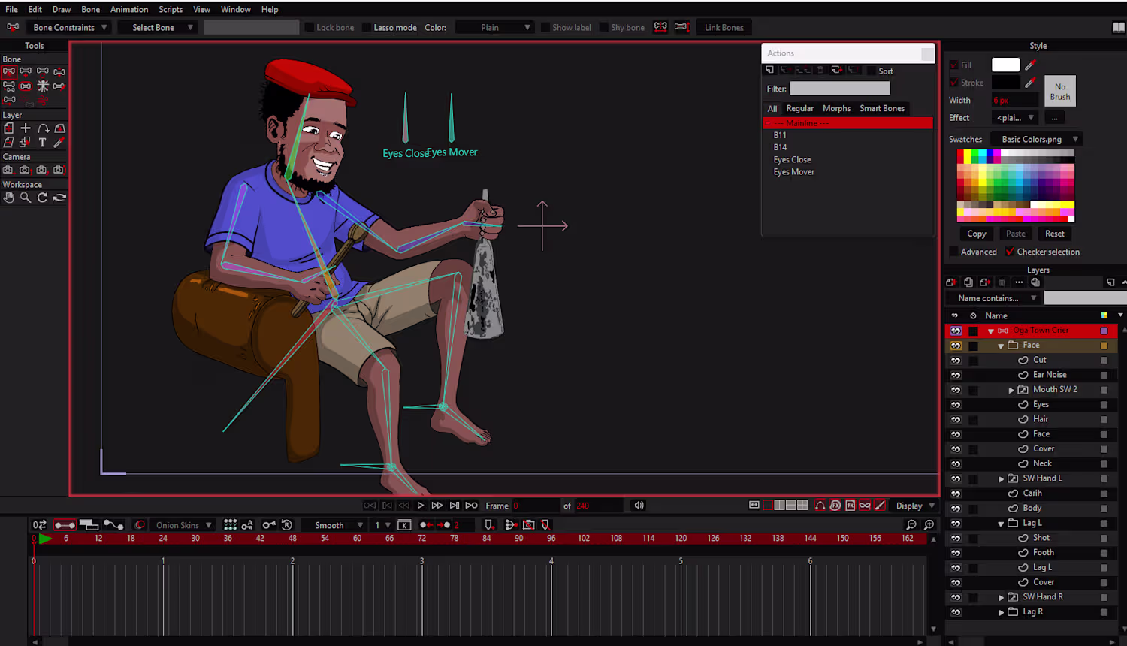Open the Basic Colors.png swatches dropdown
This screenshot has height=646, width=1127.
point(1037,140)
